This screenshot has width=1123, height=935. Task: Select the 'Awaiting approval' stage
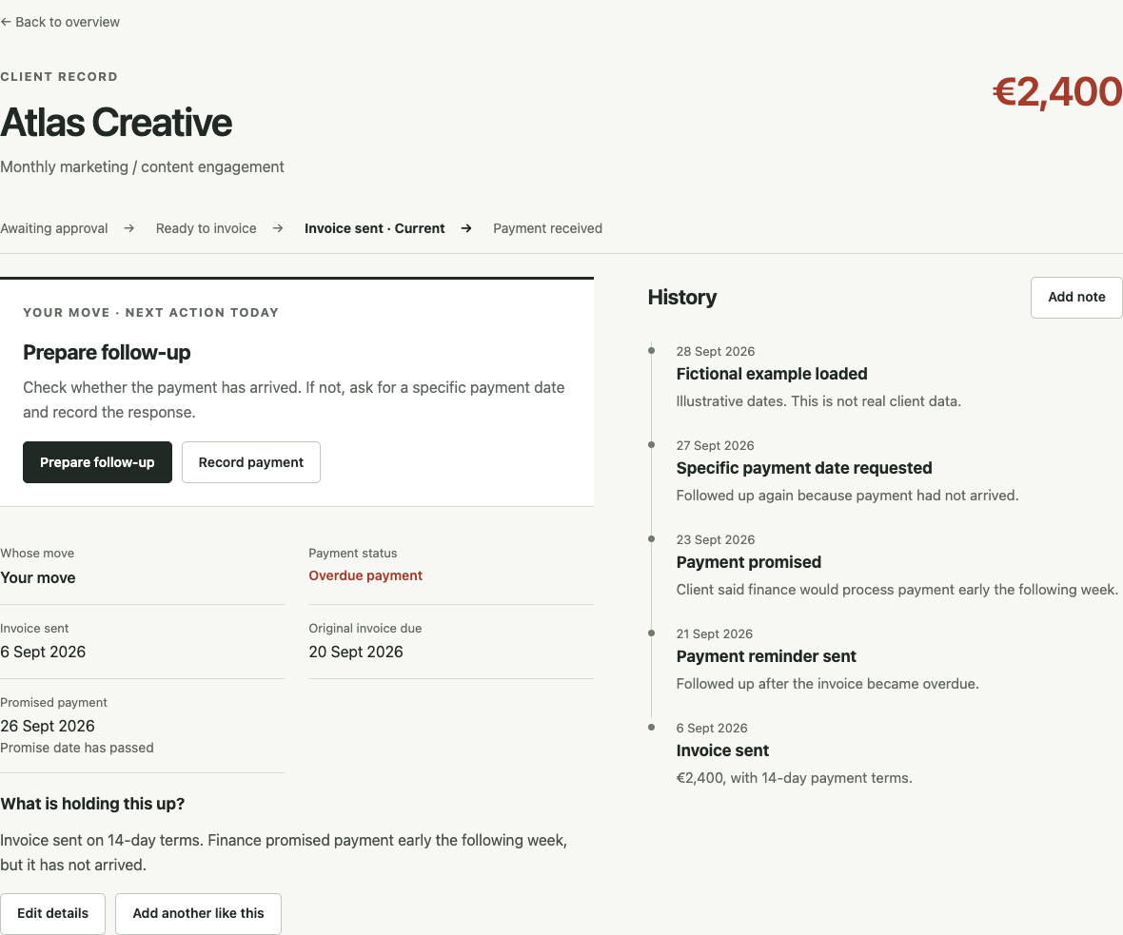53,228
